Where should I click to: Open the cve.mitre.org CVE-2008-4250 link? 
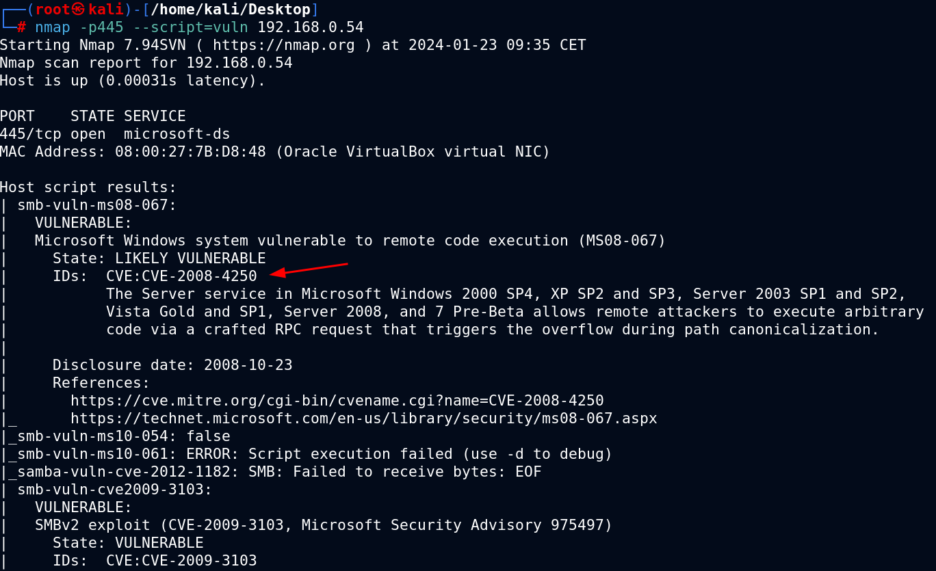pyautogui.click(x=337, y=401)
